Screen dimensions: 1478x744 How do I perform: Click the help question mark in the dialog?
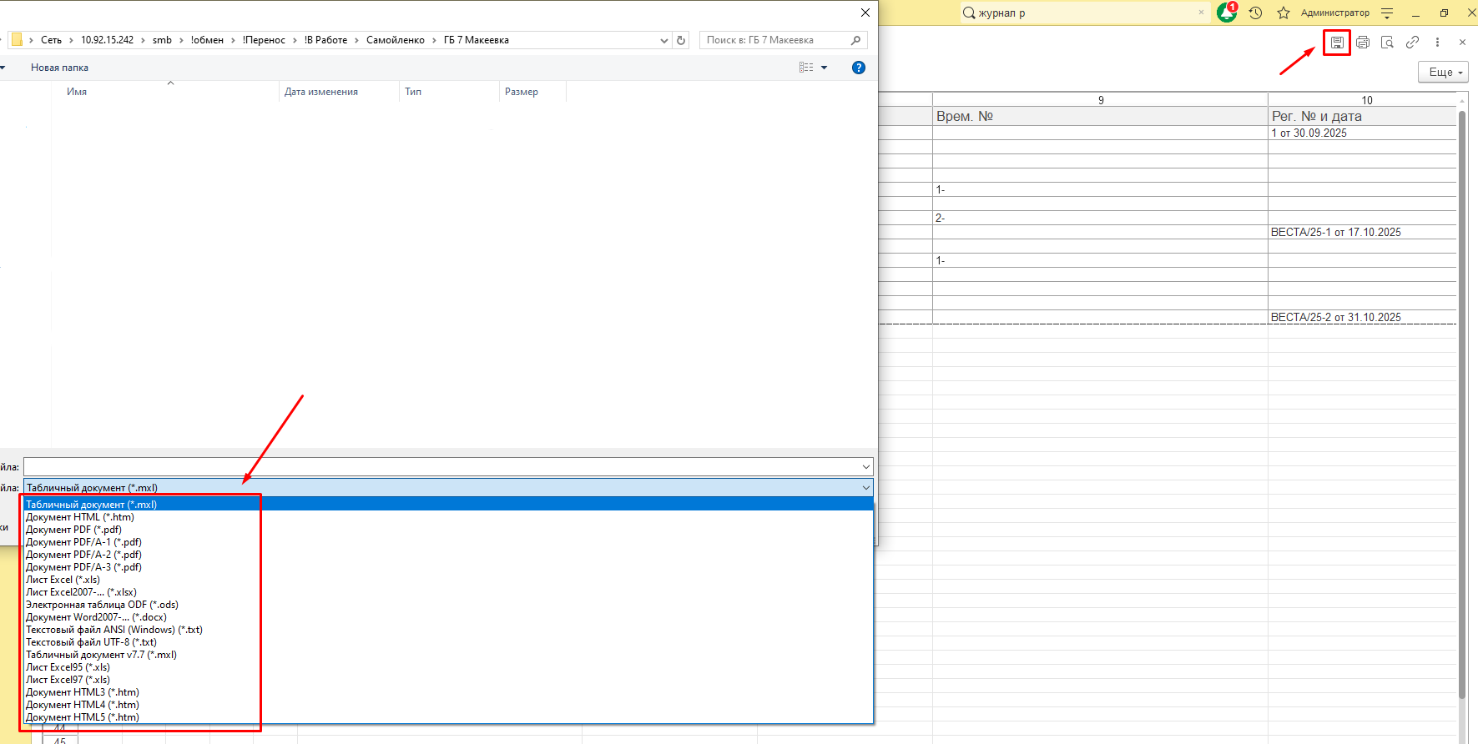859,68
